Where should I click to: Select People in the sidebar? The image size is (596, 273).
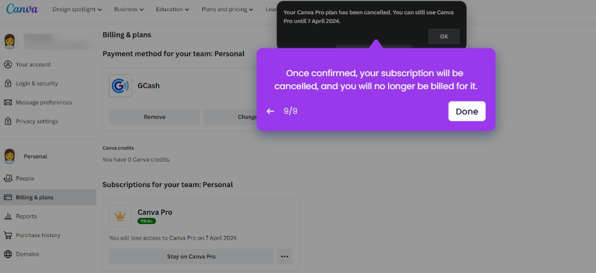[x=25, y=178]
